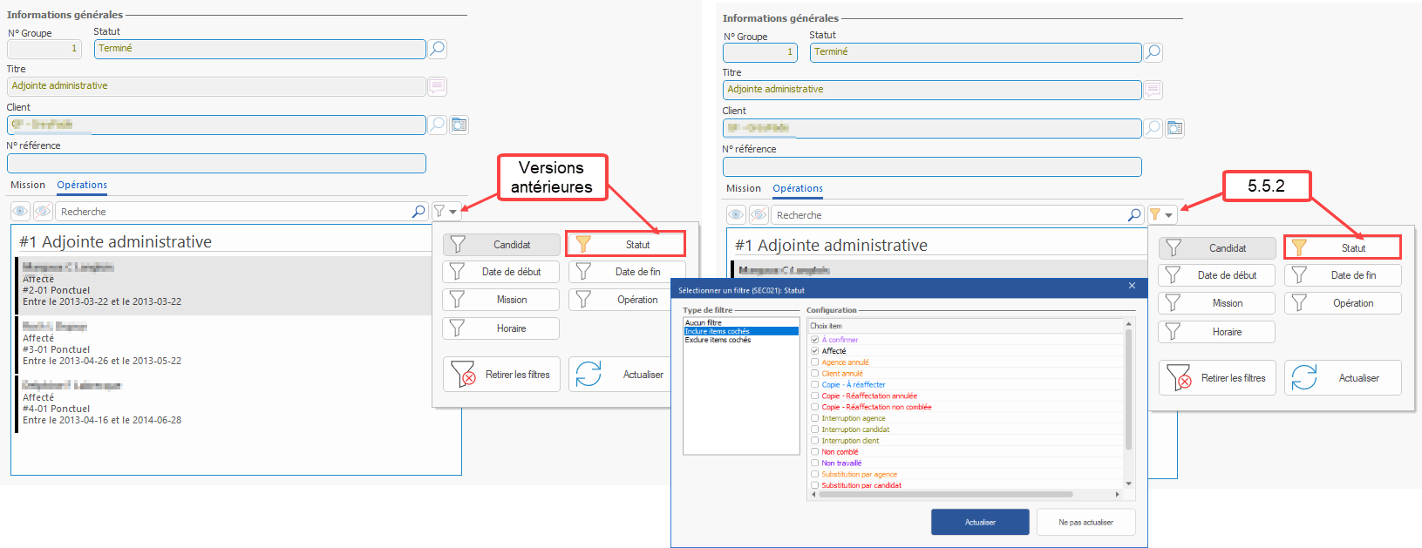Select Exclure items cochés filter type
This screenshot has height=548, width=1422.
tap(718, 340)
